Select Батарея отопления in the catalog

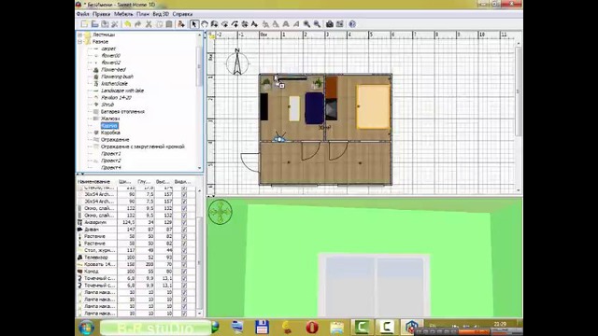point(122,112)
